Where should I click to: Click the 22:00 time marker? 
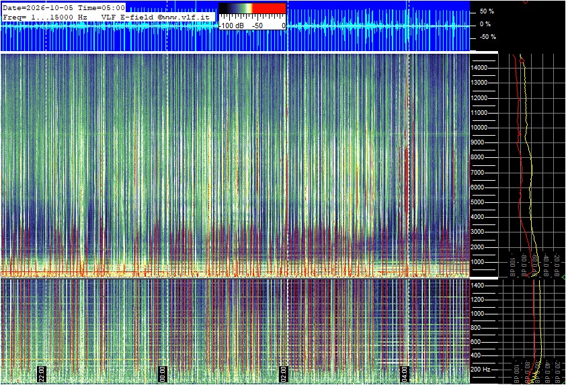coord(42,374)
